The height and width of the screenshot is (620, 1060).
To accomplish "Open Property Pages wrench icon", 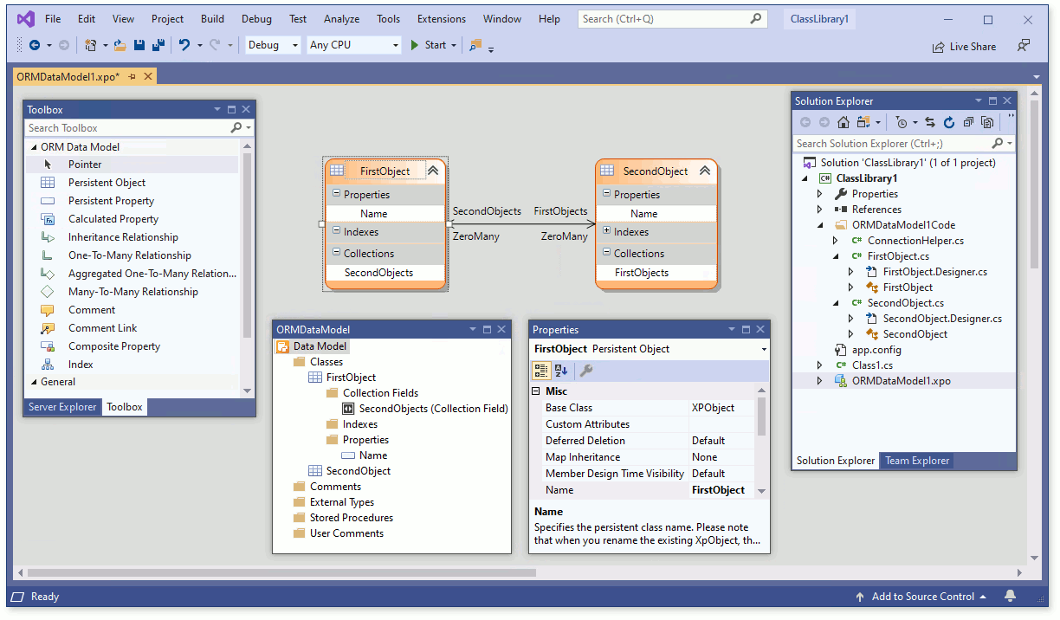I will (586, 371).
